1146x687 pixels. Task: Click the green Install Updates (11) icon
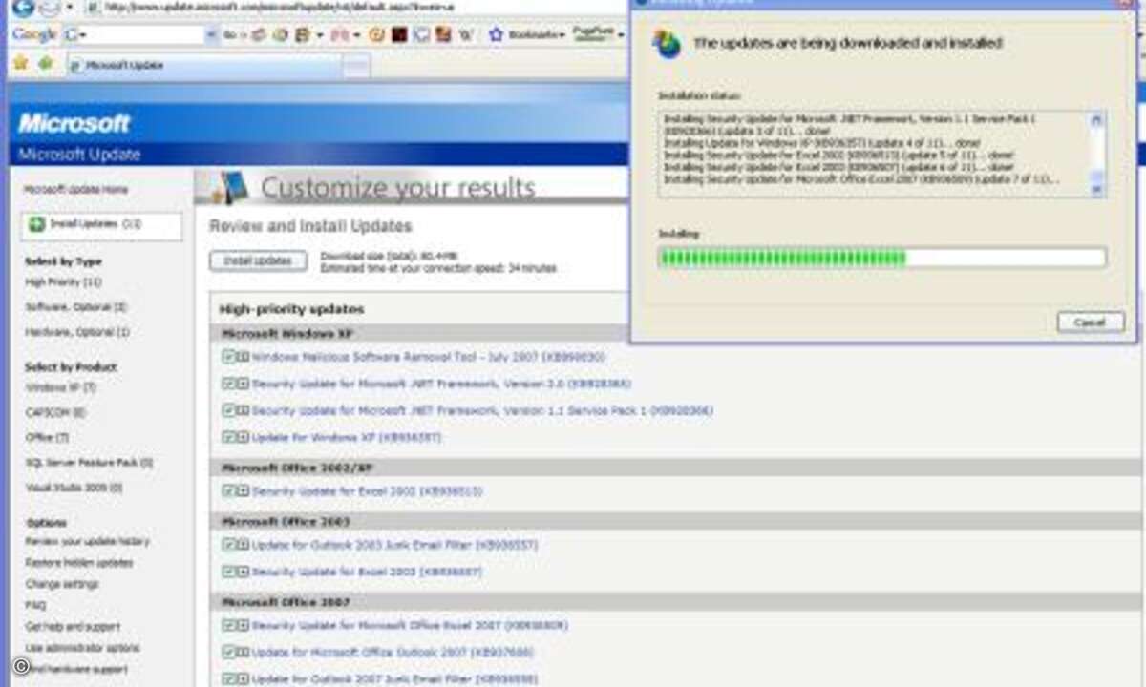tap(35, 224)
